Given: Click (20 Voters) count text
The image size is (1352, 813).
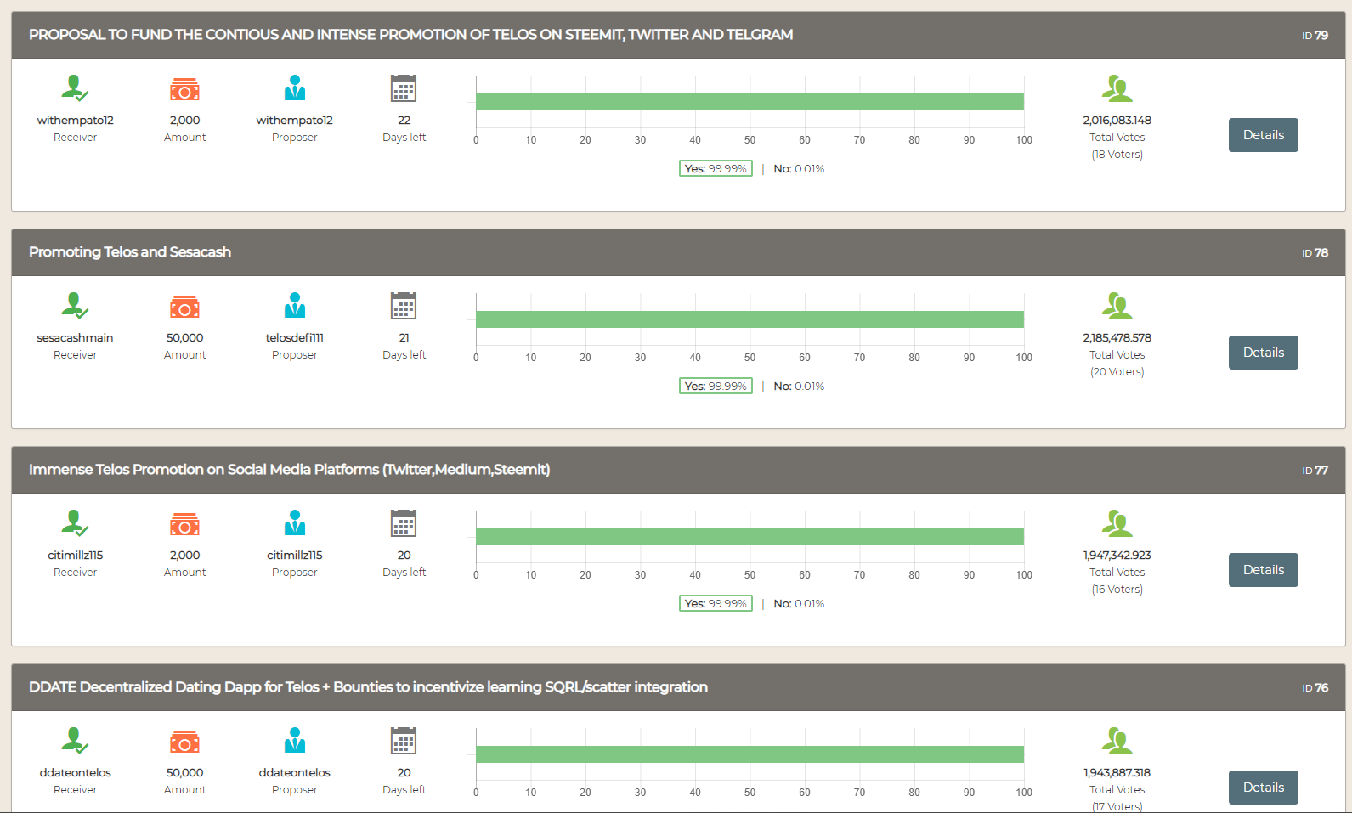Looking at the screenshot, I should coord(1117,372).
